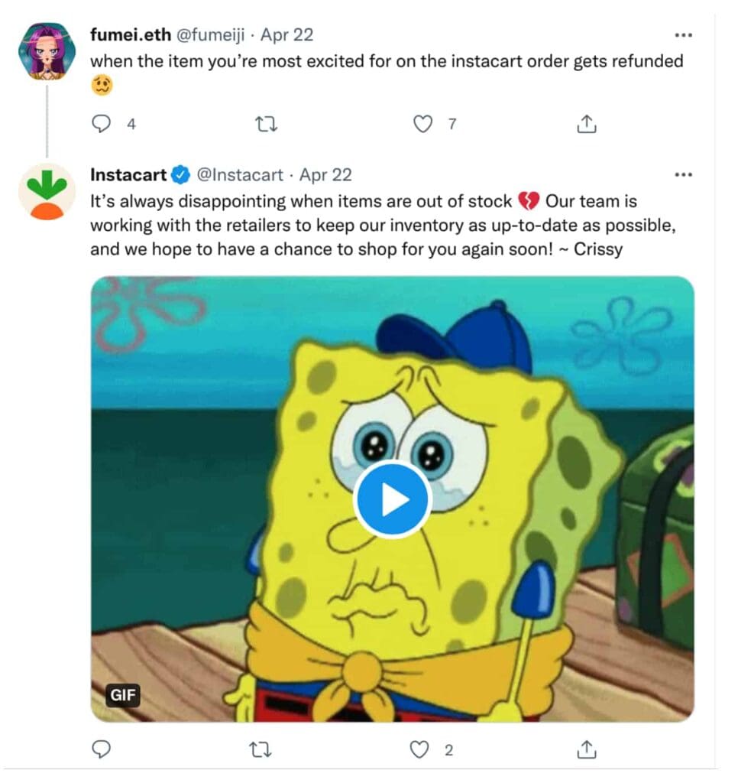Open more options for fumei.eth's tweet

[x=684, y=35]
